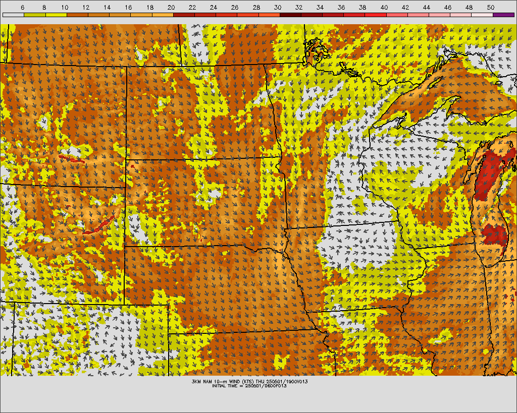The width and height of the screenshot is (517, 413).
Task: Select the legend swatch between 12 and 14
Action: (x=98, y=15)
